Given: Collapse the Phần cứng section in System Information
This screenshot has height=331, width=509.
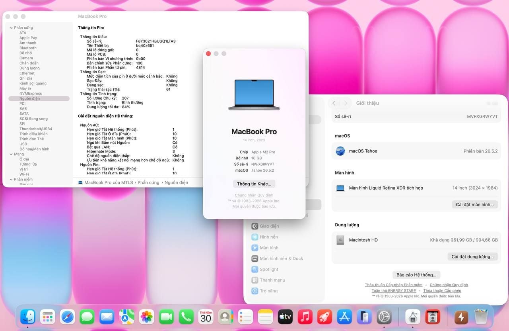Looking at the screenshot, I should coord(11,28).
